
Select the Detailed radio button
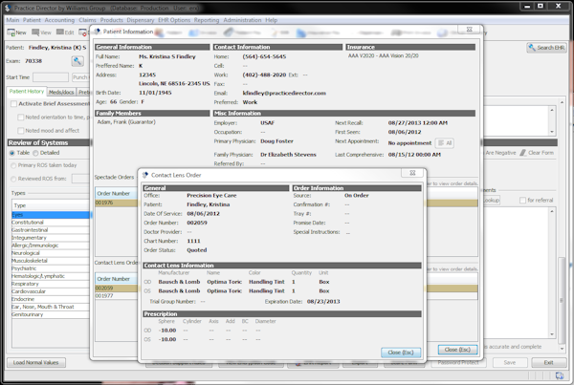point(35,153)
